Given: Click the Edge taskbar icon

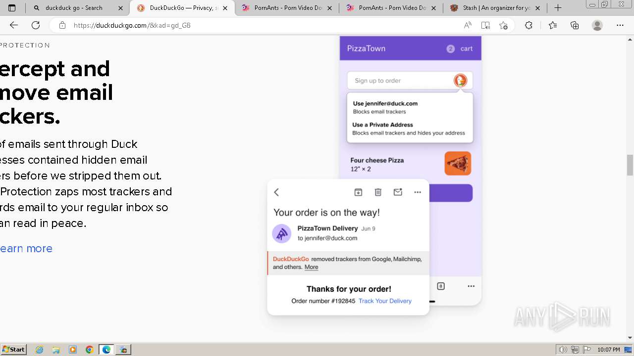Looking at the screenshot, I should coord(106,350).
